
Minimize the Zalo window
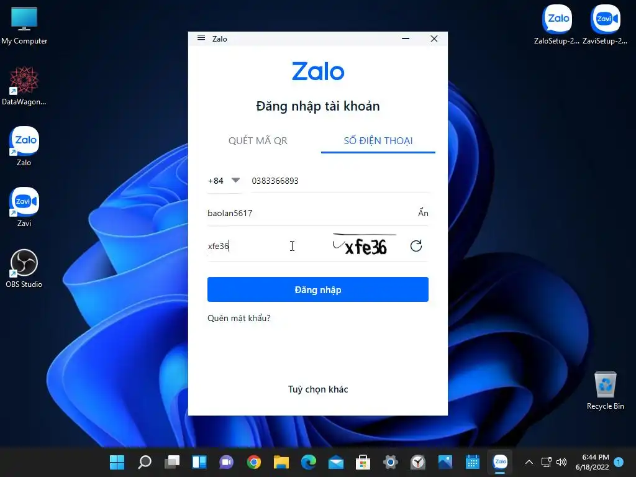point(405,39)
